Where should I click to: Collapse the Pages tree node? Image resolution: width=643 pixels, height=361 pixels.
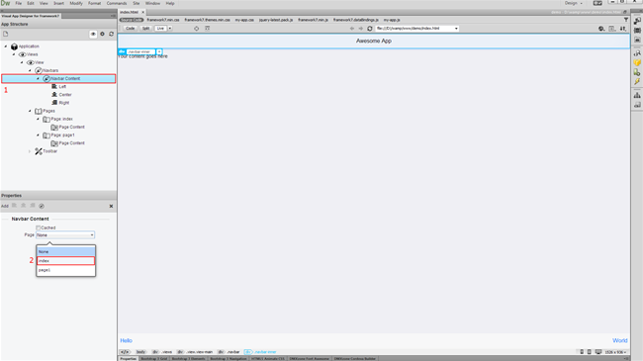click(30, 111)
